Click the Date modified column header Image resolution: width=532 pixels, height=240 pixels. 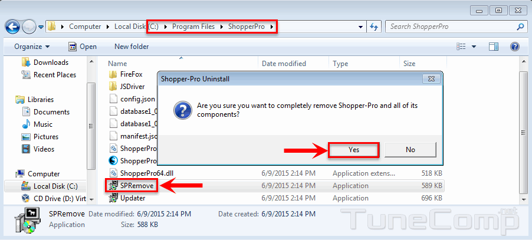[x=284, y=63]
